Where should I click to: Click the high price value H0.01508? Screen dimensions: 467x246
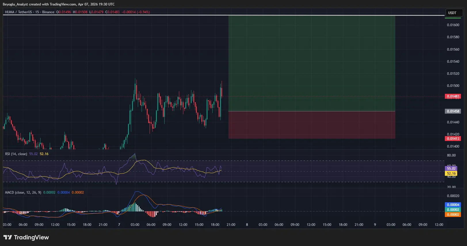coord(80,12)
